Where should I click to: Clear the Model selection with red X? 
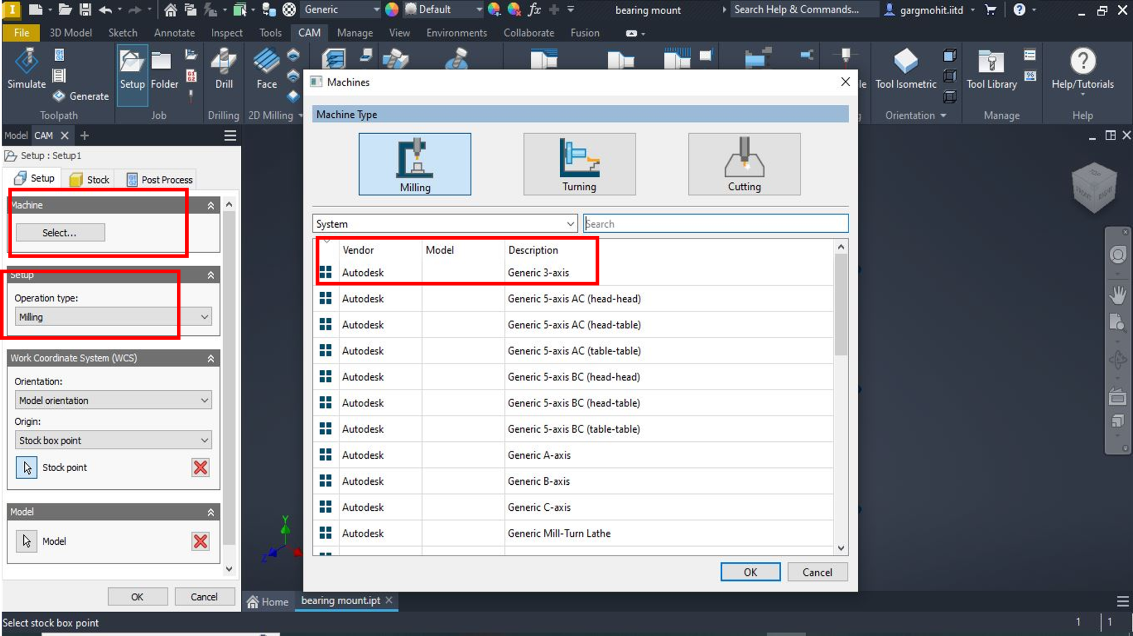click(x=201, y=541)
